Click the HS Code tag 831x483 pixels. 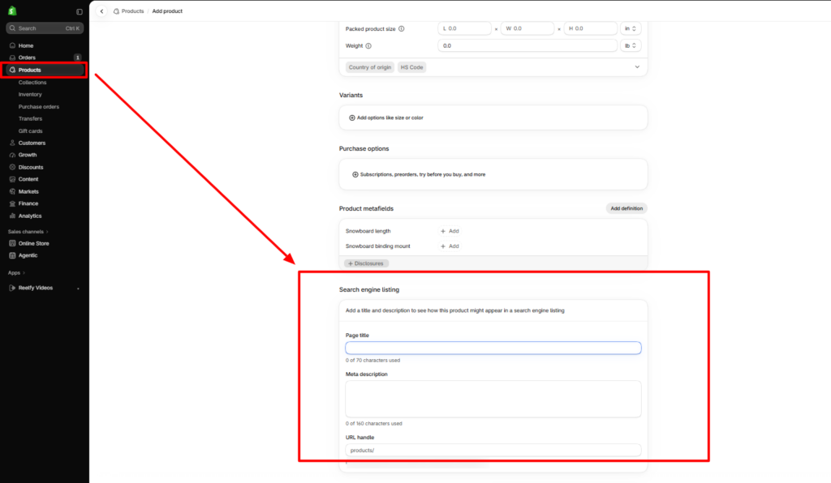pos(411,67)
